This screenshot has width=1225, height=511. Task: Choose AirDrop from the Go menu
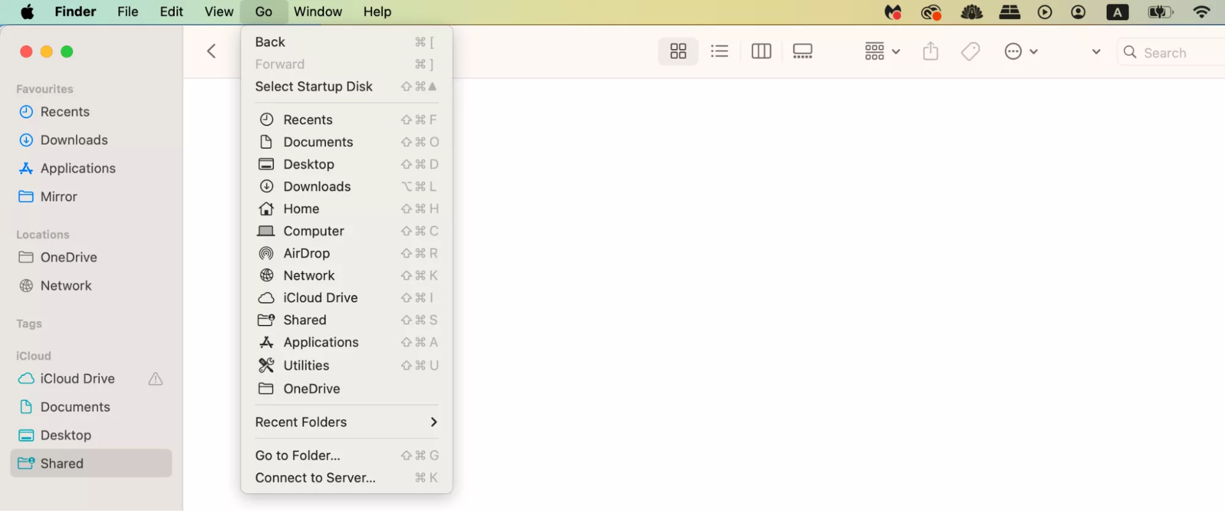(x=306, y=253)
